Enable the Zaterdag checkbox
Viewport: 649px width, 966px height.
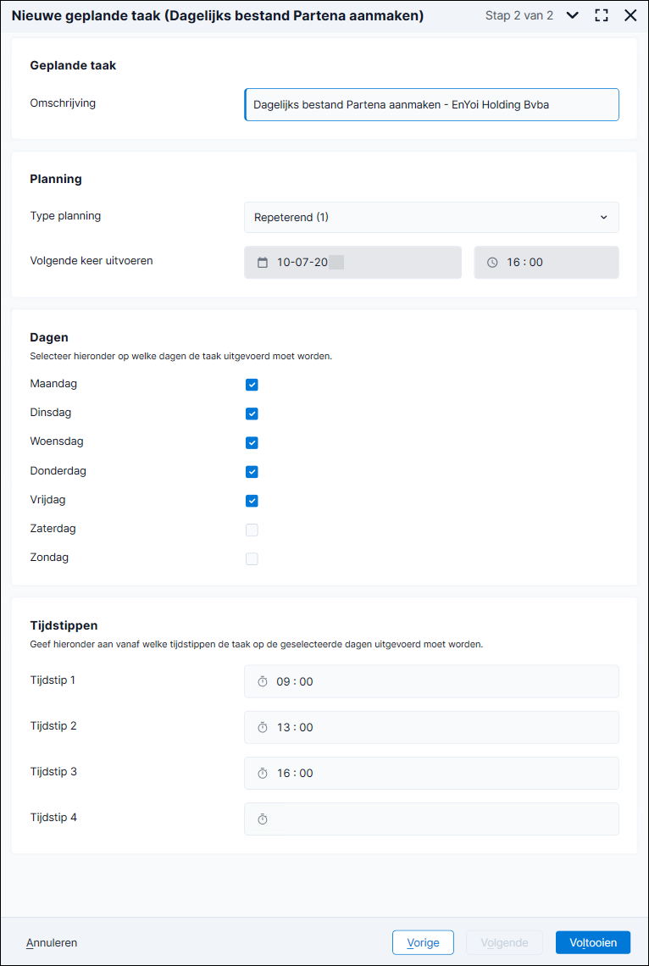point(252,530)
